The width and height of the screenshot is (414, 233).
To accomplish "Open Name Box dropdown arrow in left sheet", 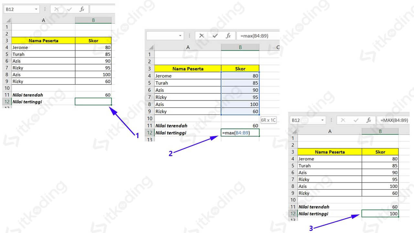I will [36, 9].
